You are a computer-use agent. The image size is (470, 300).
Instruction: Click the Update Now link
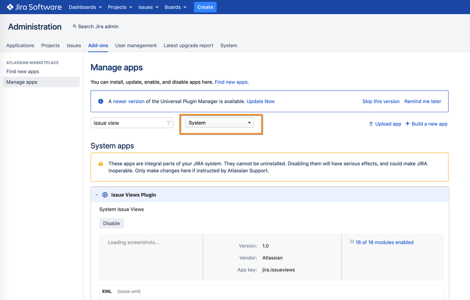[x=260, y=101]
